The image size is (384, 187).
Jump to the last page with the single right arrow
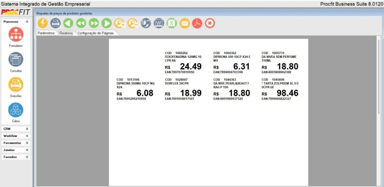[106, 23]
